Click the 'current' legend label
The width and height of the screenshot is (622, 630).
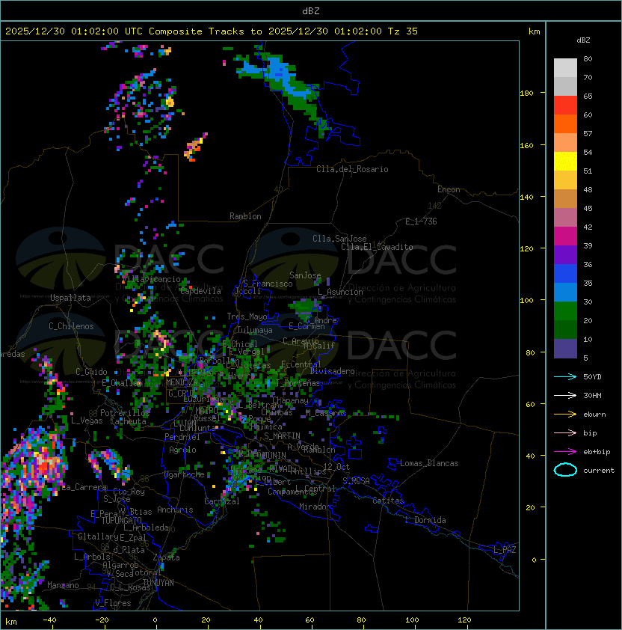click(599, 470)
